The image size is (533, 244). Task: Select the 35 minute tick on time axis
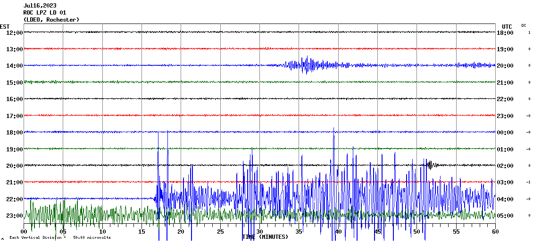click(299, 232)
